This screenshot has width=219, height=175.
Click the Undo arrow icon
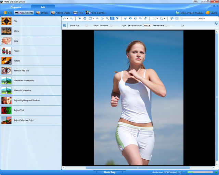point(65,18)
